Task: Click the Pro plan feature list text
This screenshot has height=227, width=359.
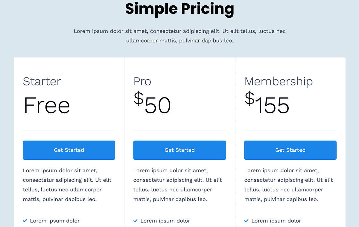Action: pos(165,221)
